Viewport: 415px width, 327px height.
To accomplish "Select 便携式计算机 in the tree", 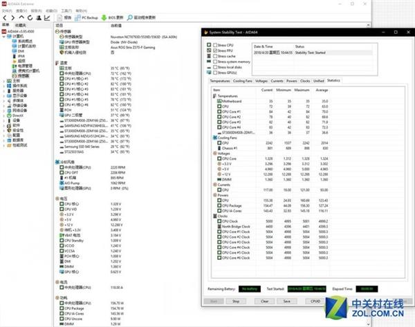I will [x=26, y=71].
